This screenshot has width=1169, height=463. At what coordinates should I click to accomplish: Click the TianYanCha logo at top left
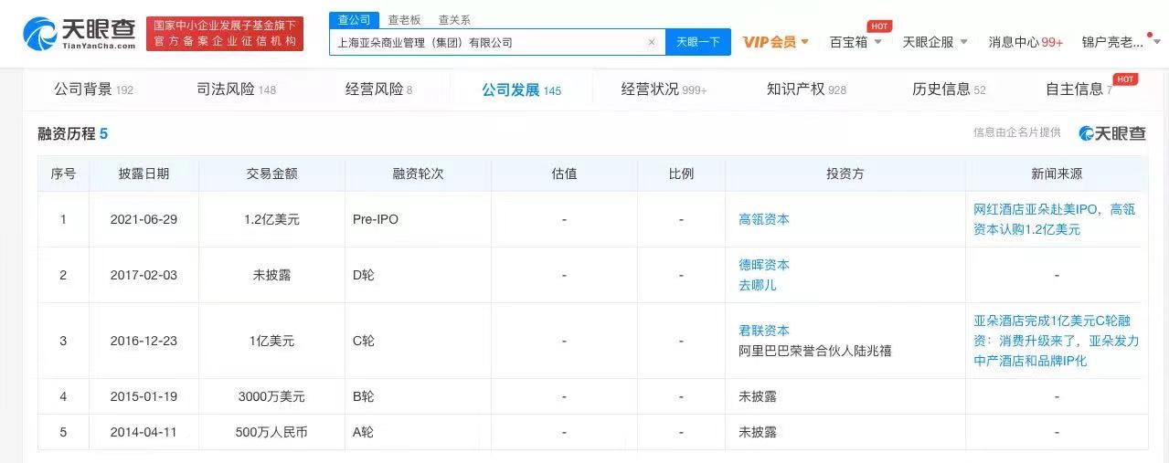pyautogui.click(x=80, y=34)
